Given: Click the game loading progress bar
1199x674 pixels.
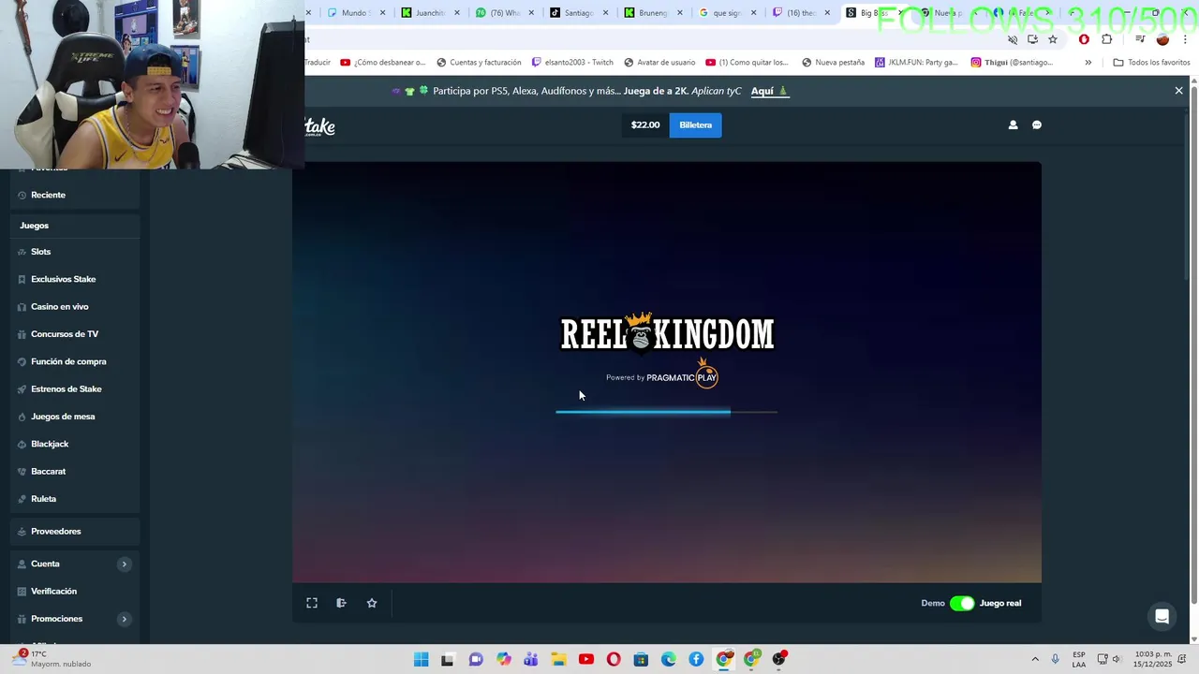Looking at the screenshot, I should (666, 412).
